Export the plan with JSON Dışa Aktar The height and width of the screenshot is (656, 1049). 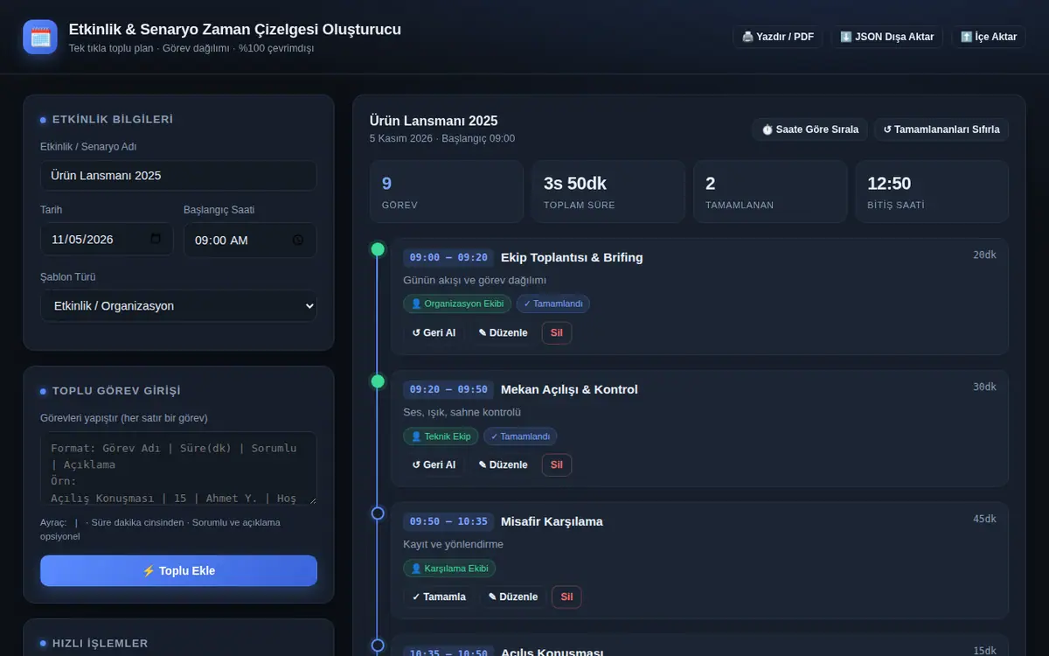pyautogui.click(x=886, y=37)
